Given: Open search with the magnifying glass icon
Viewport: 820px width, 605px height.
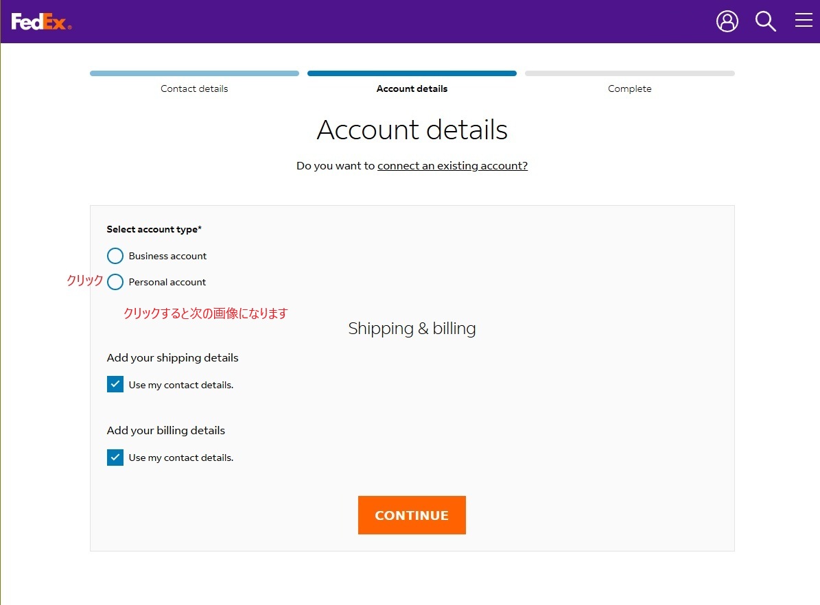Looking at the screenshot, I should point(765,21).
